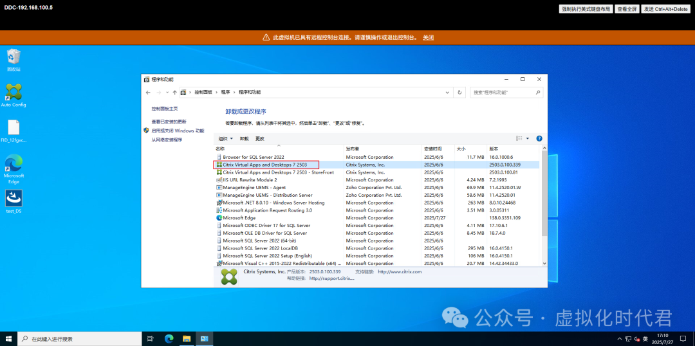The image size is (695, 346).
Task: Open Task View on the taskbar
Action: point(151,339)
